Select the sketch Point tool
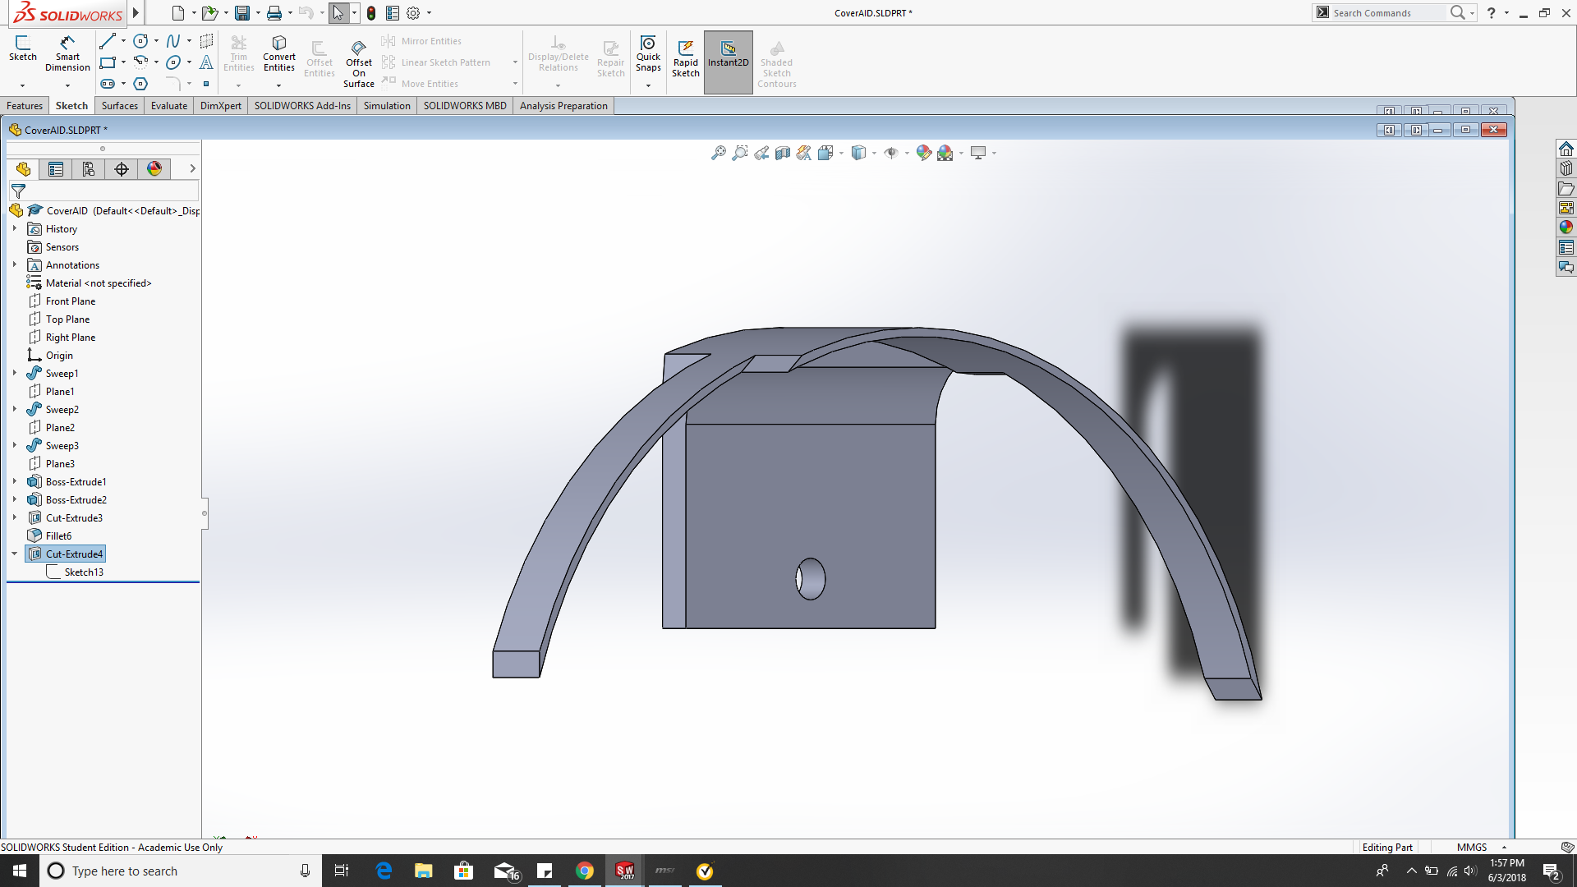This screenshot has height=887, width=1577. [x=206, y=84]
